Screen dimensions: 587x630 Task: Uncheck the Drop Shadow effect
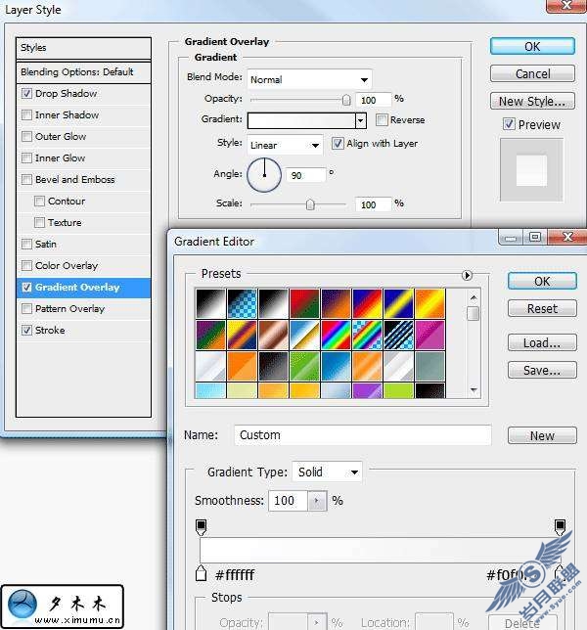coord(26,93)
